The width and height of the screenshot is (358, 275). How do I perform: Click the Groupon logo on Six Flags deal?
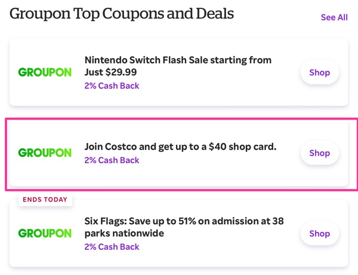(x=45, y=233)
